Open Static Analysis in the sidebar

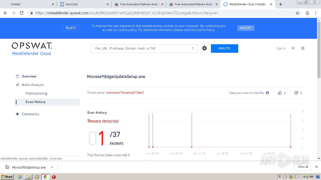(x=33, y=85)
